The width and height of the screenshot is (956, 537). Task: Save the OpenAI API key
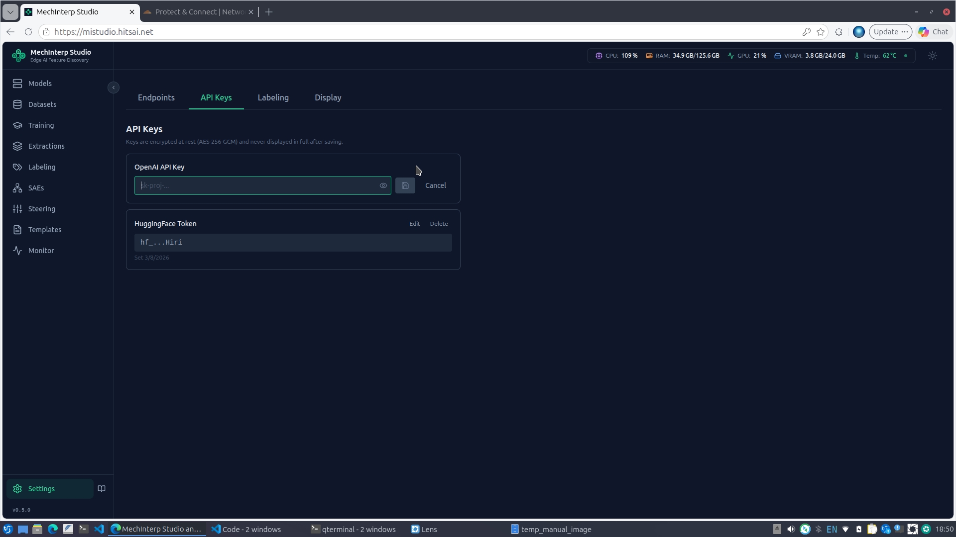pyautogui.click(x=405, y=185)
